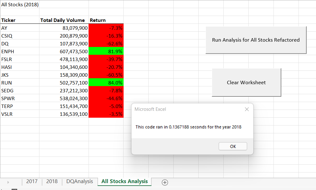Switch to the 2017 sheet tab
This screenshot has height=190, width=316.
[32, 181]
